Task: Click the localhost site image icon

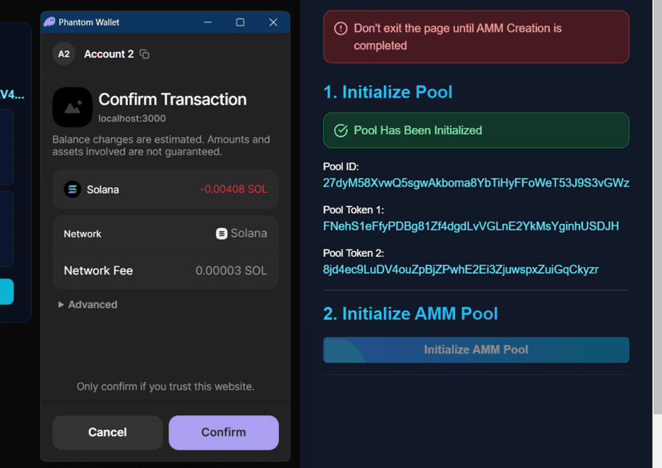Action: [73, 107]
